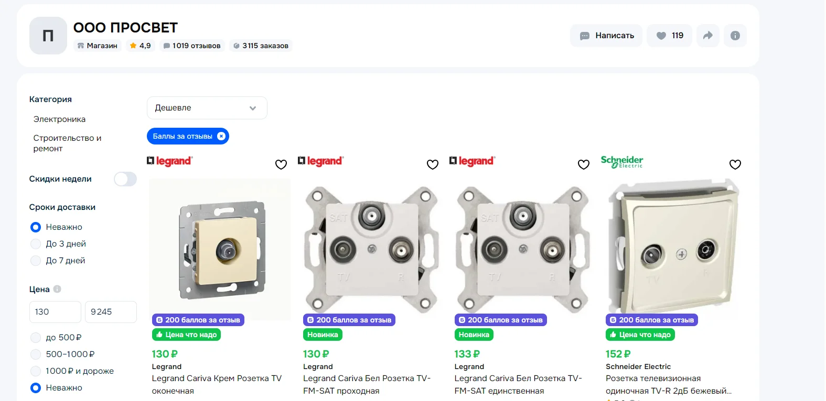The width and height of the screenshot is (826, 401).
Task: Click Цена что надо badge on Schneider product
Action: point(640,335)
